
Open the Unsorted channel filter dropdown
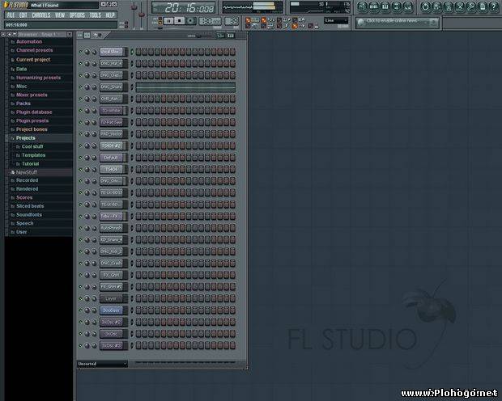pos(102,364)
